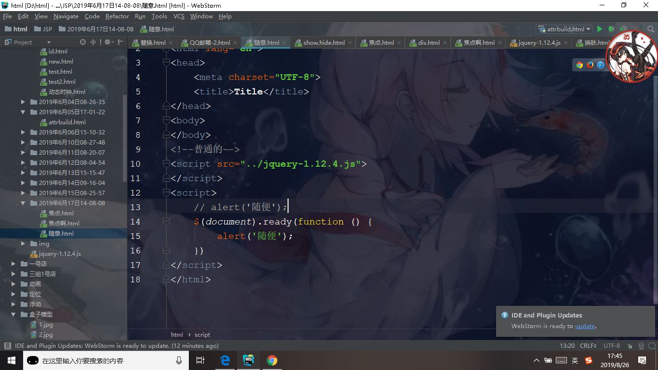Screen dimensions: 658x370
Task: Show hidden tray icons chevron
Action: pos(537,360)
